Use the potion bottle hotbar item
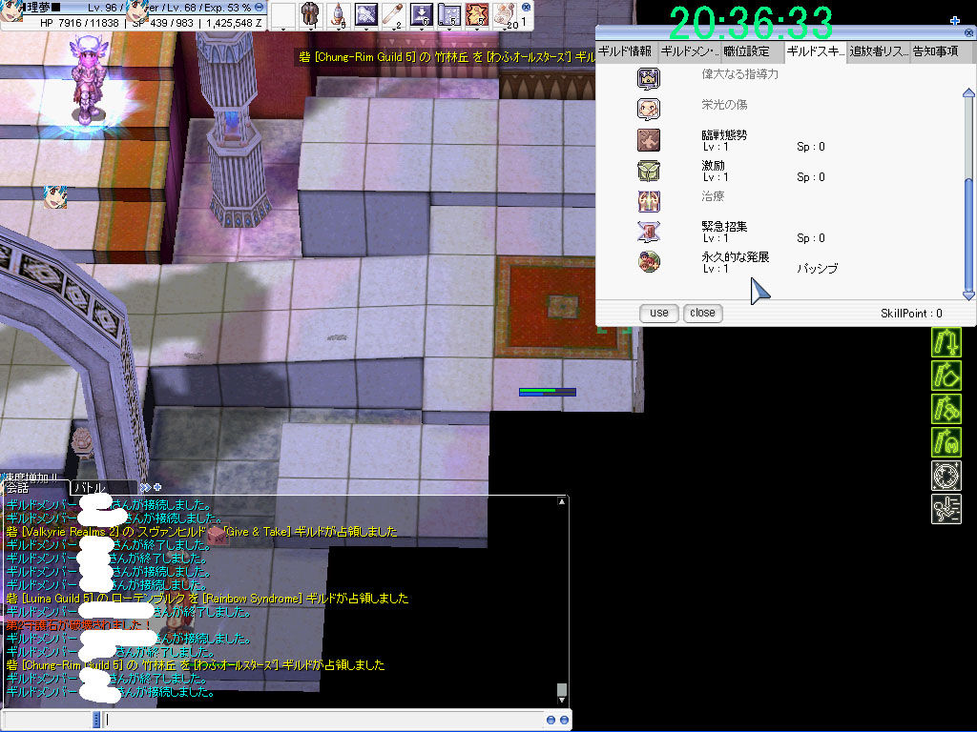 click(338, 15)
